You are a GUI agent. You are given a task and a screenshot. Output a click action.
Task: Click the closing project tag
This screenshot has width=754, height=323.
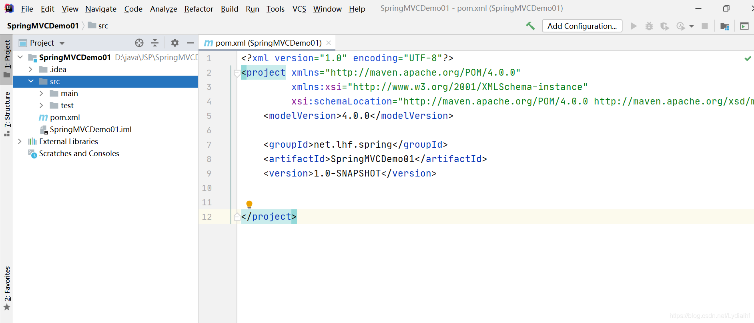269,217
